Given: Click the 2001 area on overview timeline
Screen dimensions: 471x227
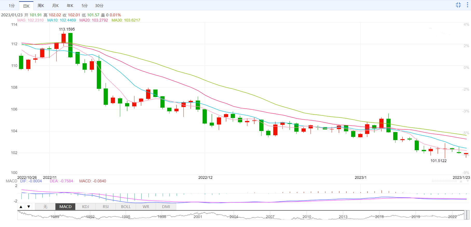Looking at the screenshot, I should pos(198,216).
